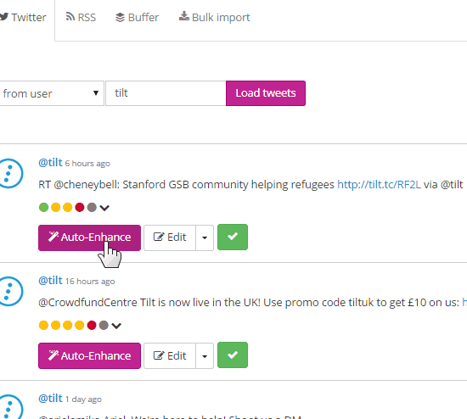Click the gray dot on the first tweet
The width and height of the screenshot is (467, 419).
pyautogui.click(x=92, y=208)
